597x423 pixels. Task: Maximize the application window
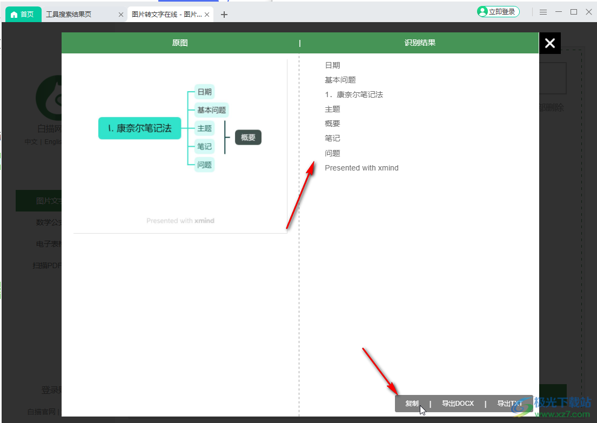pyautogui.click(x=574, y=12)
